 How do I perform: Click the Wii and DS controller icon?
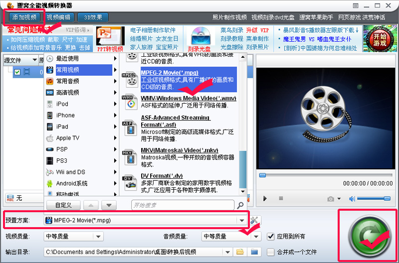point(49,172)
